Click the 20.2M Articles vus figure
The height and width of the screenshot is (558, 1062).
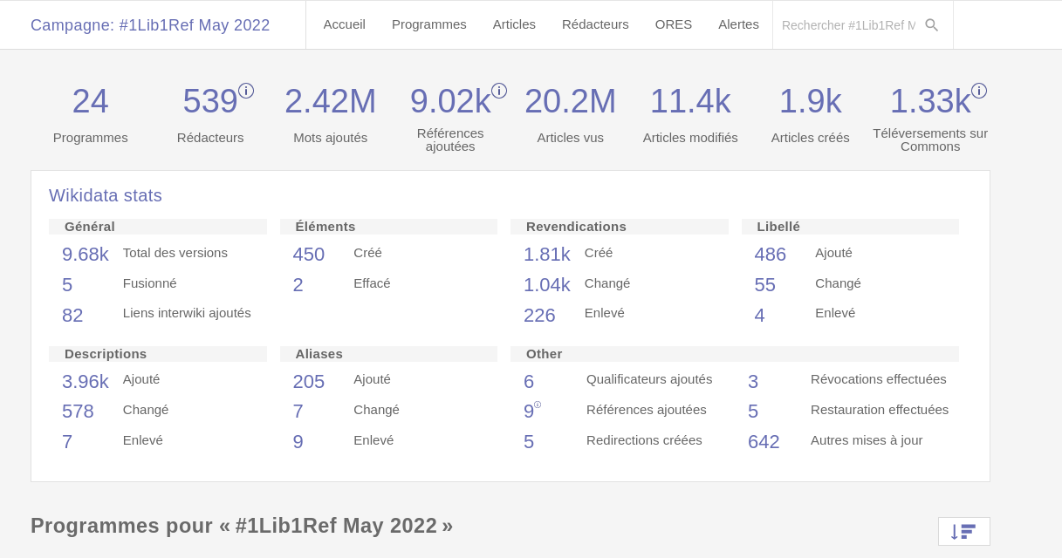(x=571, y=101)
